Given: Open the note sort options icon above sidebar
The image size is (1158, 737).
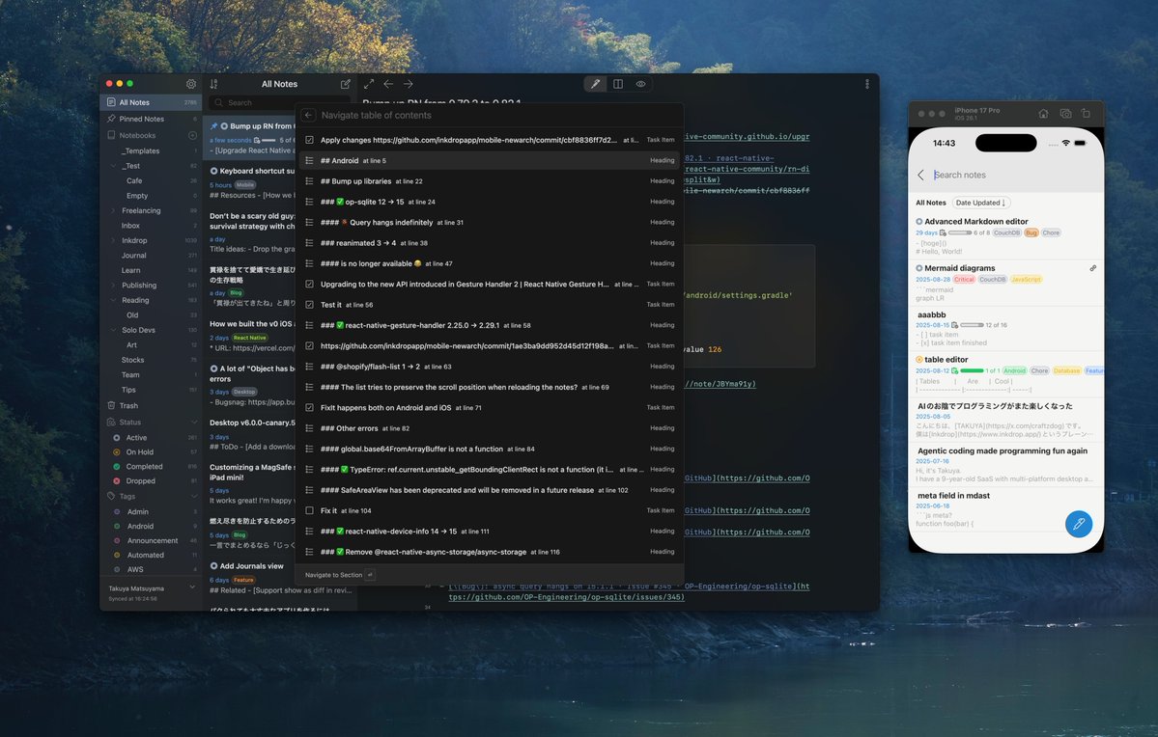Looking at the screenshot, I should (x=213, y=84).
